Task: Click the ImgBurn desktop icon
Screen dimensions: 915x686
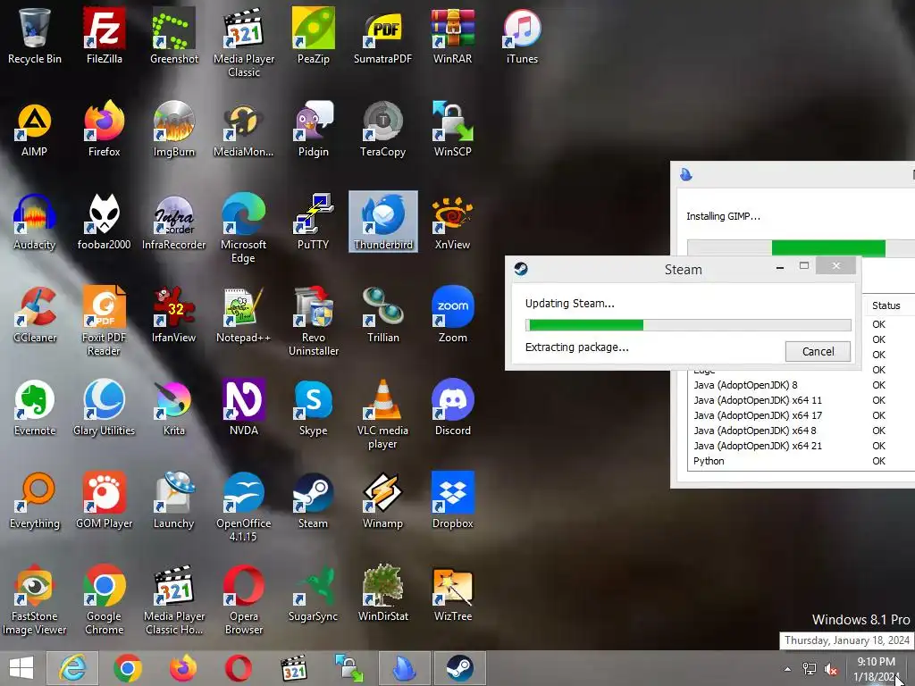Action: click(x=174, y=130)
